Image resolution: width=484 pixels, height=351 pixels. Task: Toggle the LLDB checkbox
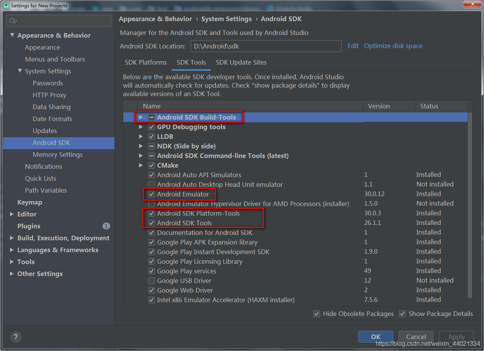(151, 136)
